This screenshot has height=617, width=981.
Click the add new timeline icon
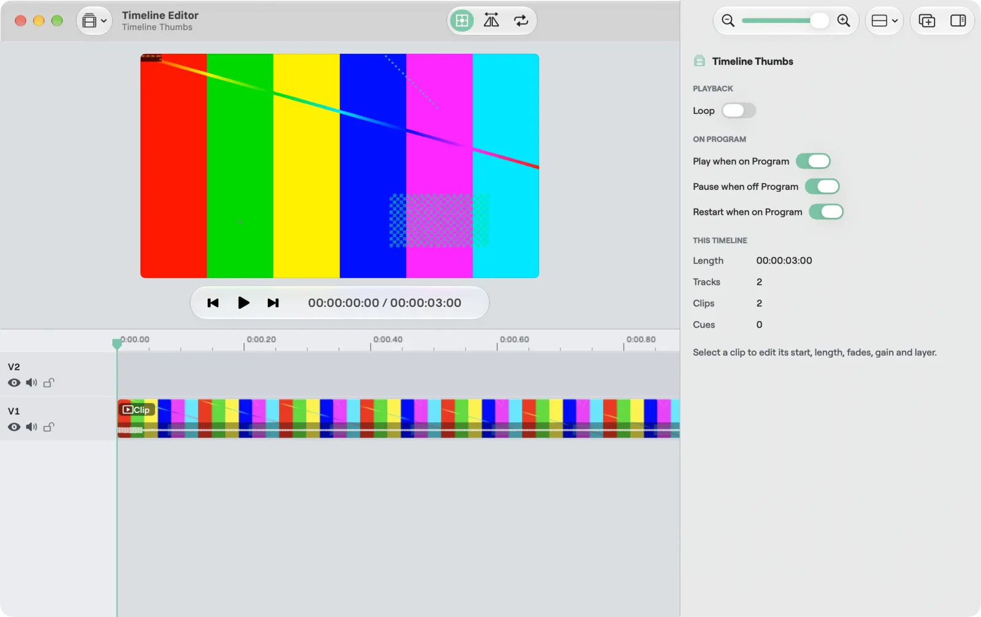(927, 21)
